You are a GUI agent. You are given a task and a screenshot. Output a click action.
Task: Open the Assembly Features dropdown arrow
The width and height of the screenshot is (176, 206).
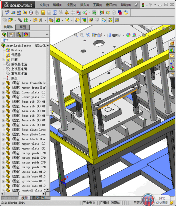point(62,20)
